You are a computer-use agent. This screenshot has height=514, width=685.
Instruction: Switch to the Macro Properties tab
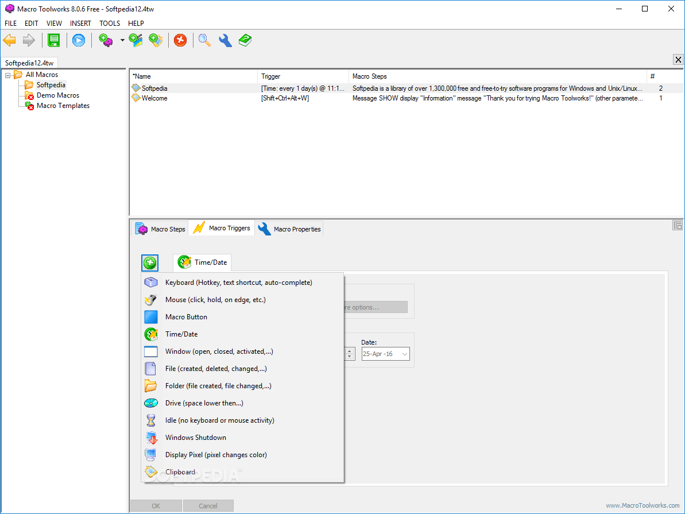click(289, 229)
